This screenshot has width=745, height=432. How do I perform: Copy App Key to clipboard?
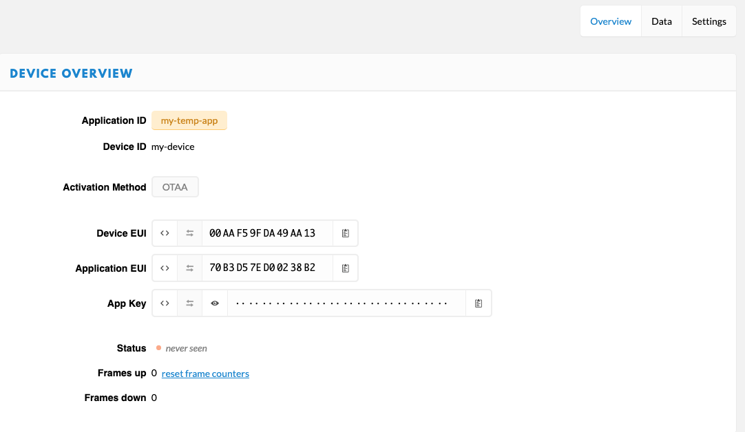pyautogui.click(x=479, y=303)
